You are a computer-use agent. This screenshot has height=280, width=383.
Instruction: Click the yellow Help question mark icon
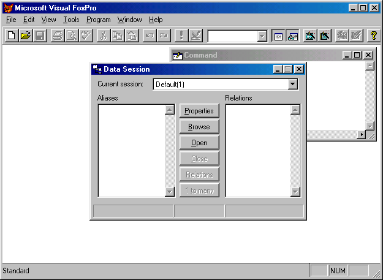373,36
